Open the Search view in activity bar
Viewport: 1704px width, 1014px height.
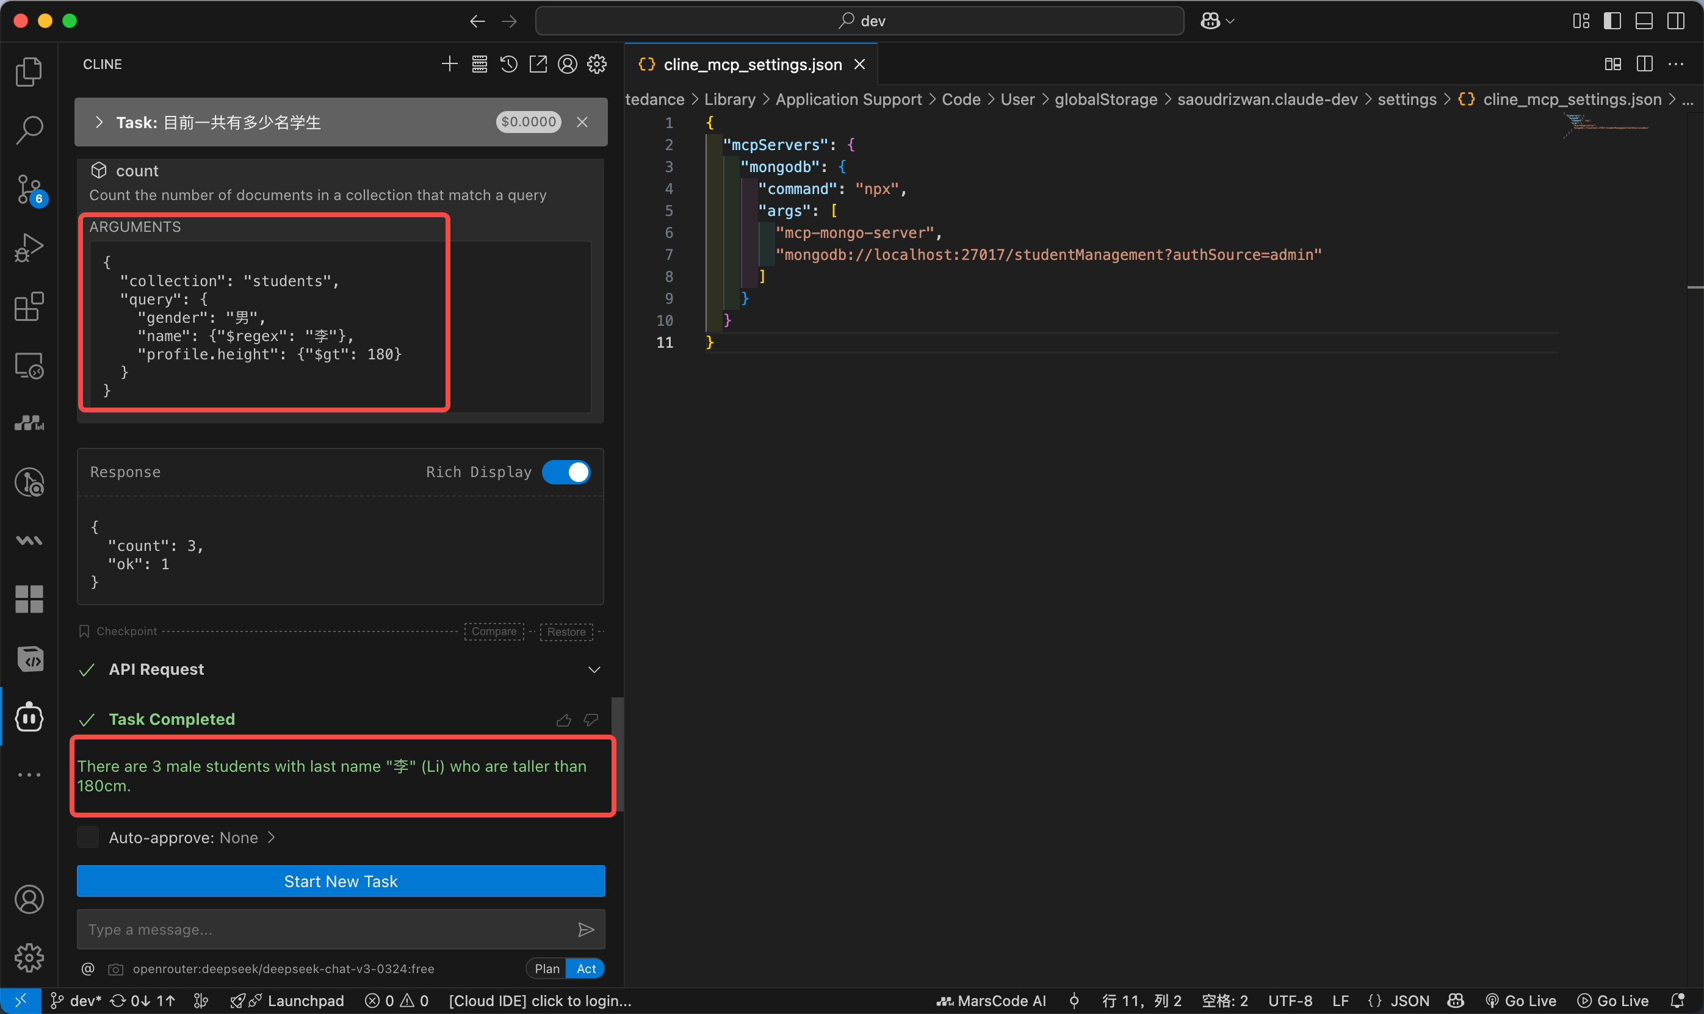pyautogui.click(x=29, y=130)
